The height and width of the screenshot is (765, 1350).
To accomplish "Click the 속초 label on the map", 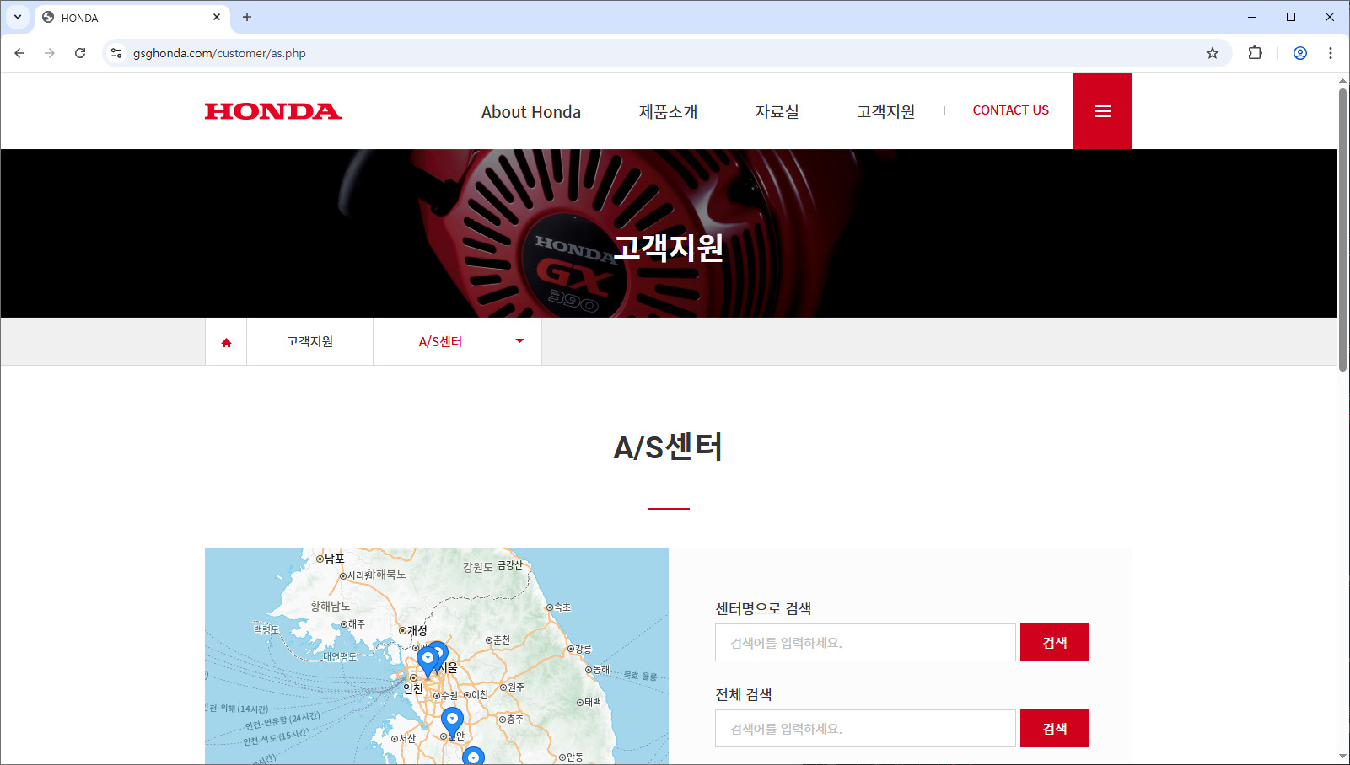I will [562, 607].
